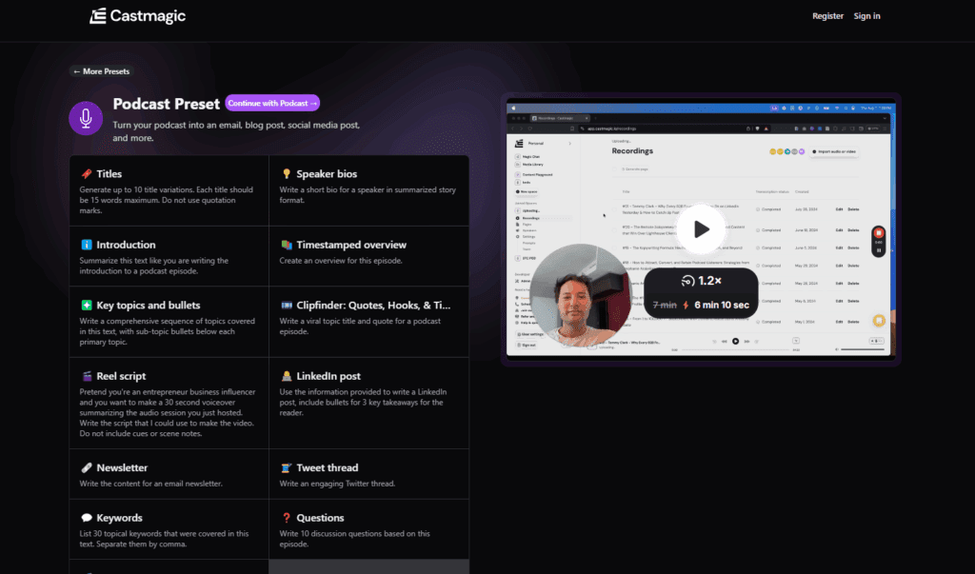Open the More Presets link
The height and width of the screenshot is (574, 975).
pyautogui.click(x=100, y=70)
